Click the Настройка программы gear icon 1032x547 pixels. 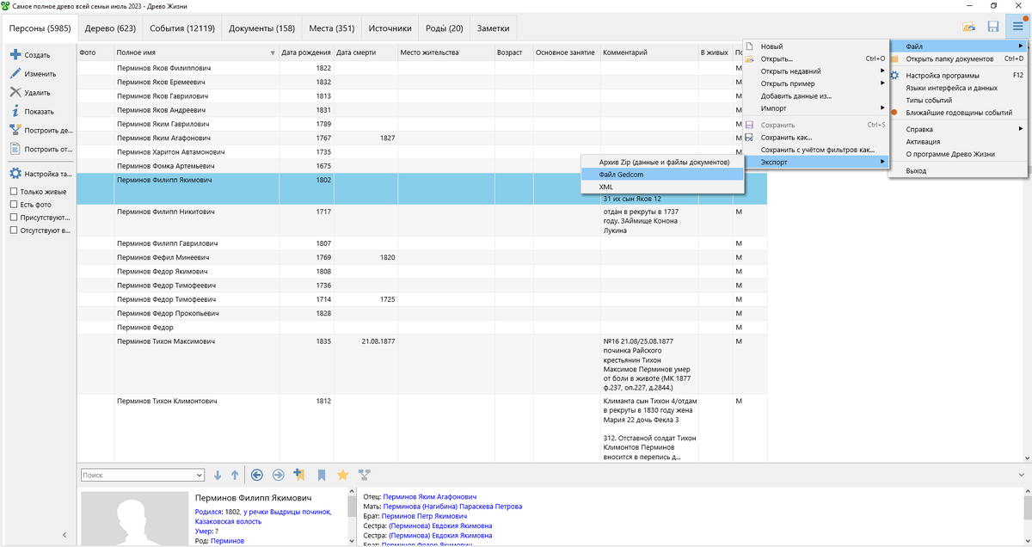894,76
